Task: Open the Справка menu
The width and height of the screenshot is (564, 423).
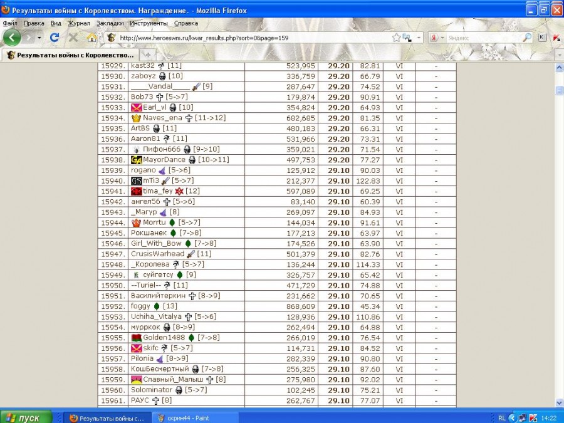Action: click(x=186, y=23)
